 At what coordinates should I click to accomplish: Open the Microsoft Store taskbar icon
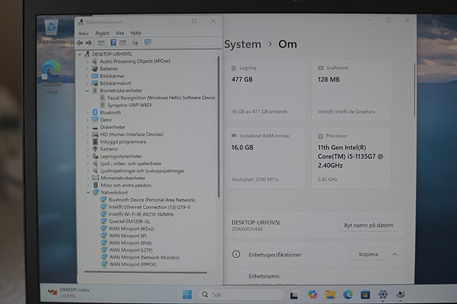(x=365, y=294)
